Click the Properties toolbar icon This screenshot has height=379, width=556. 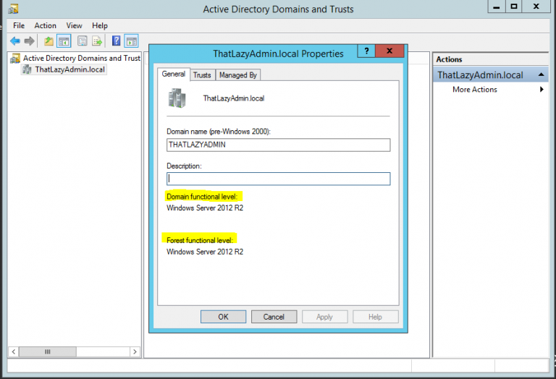point(83,41)
